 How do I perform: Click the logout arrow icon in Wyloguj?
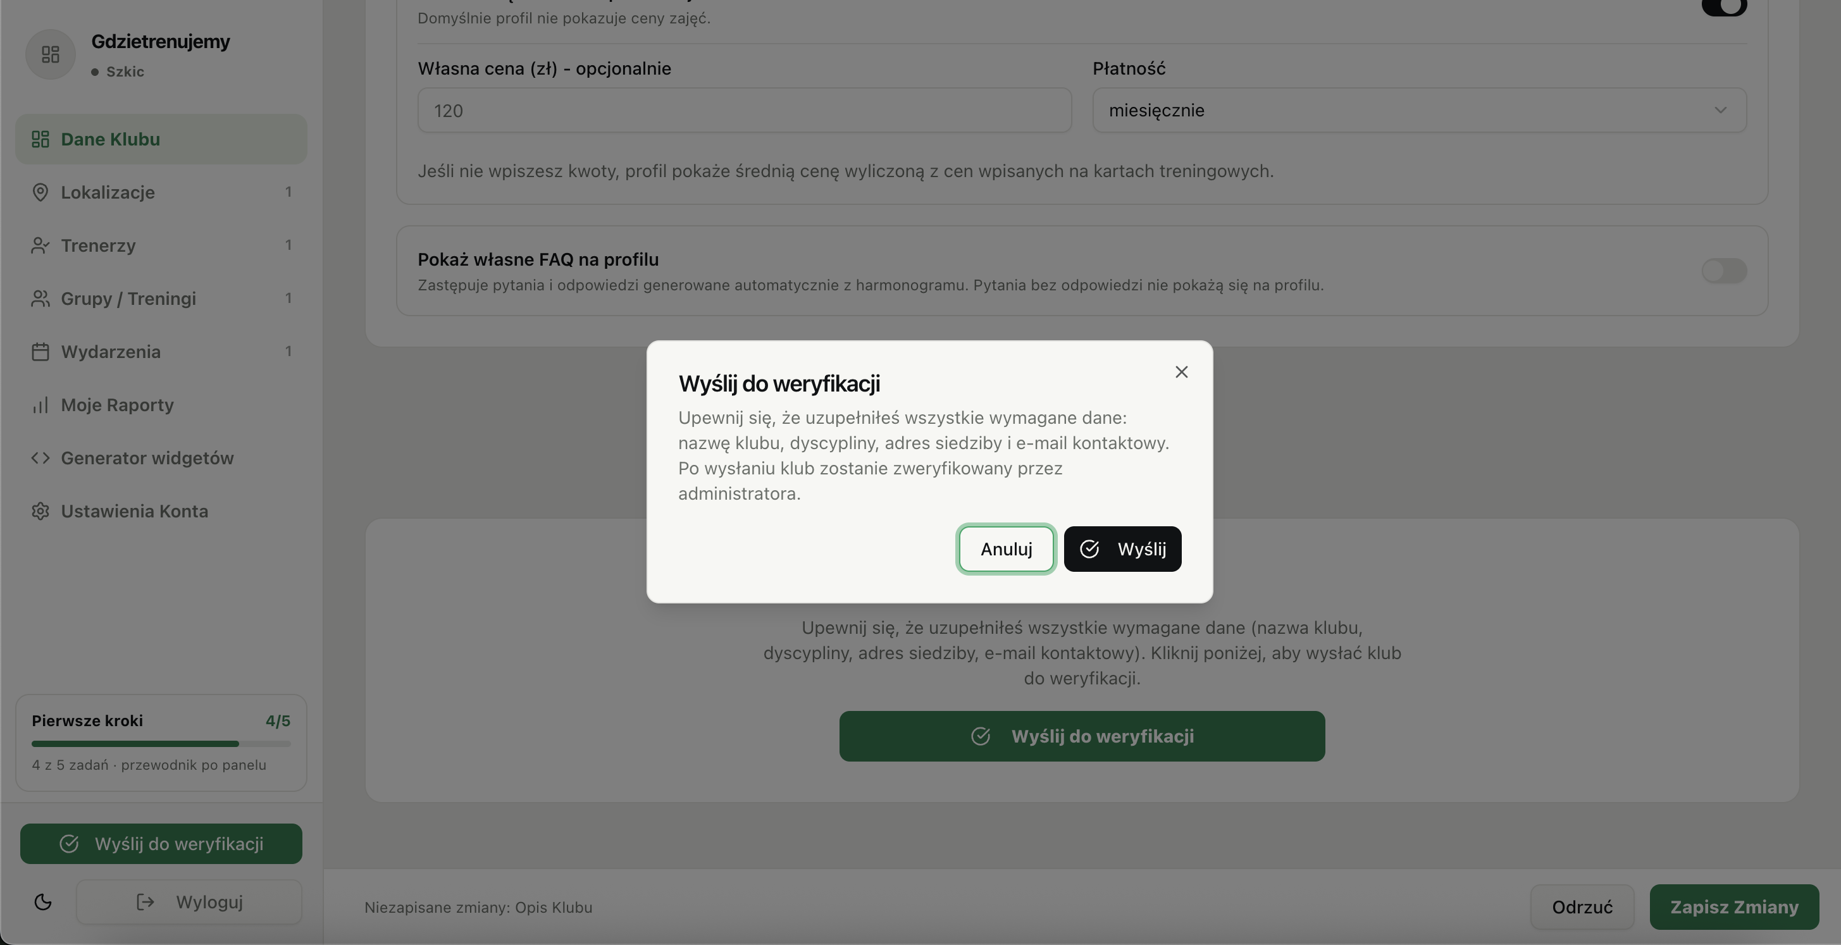click(x=145, y=902)
